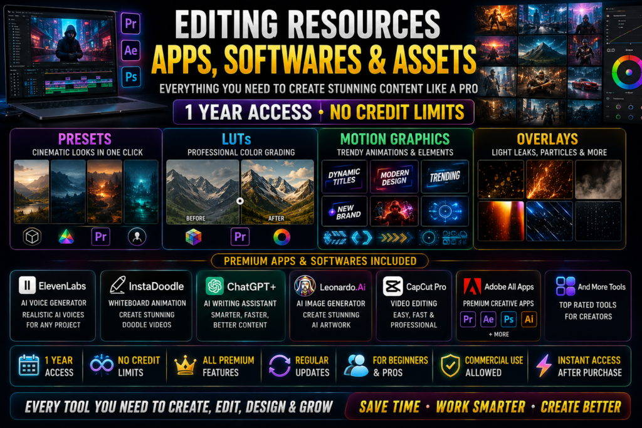Click "AI WRITING ASSISTANT" text under ChatGPT+
The image size is (642, 428).
[x=240, y=303]
